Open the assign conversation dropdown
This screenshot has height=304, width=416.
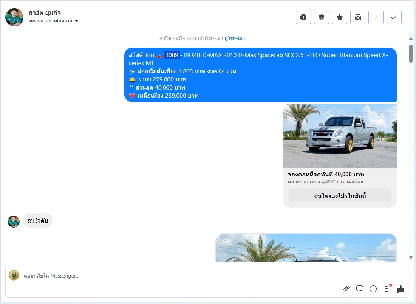54,20
